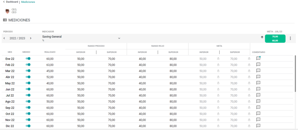Image resolution: width=298 pixels, height=130 pixels.
Task: Open comment icon for Dic 22 row
Action: (x=258, y=126)
